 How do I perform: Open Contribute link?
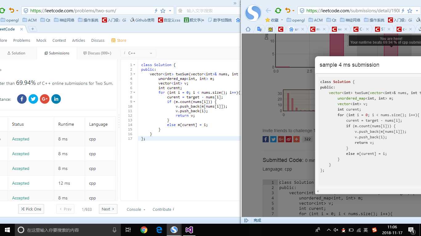coord(163,209)
